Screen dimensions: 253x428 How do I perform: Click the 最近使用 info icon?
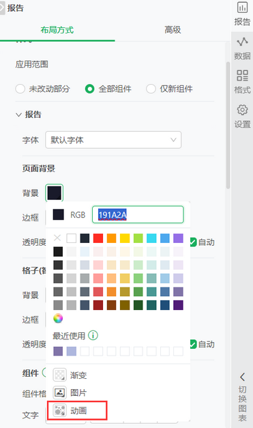click(x=93, y=335)
